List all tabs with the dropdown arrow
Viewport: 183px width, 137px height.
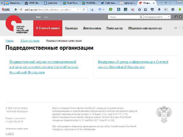[x=170, y=3]
